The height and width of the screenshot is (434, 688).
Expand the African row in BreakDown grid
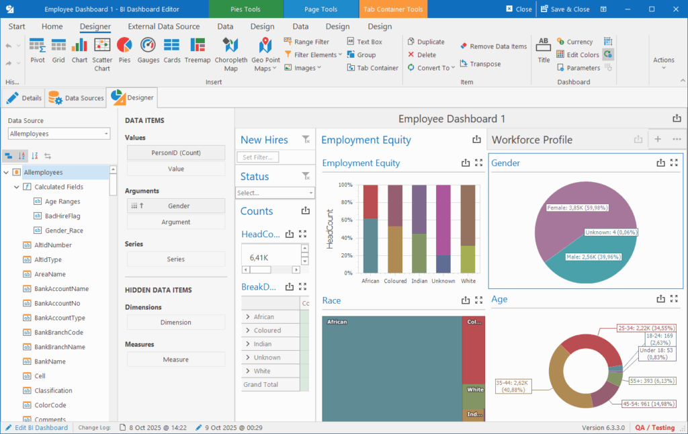point(248,317)
